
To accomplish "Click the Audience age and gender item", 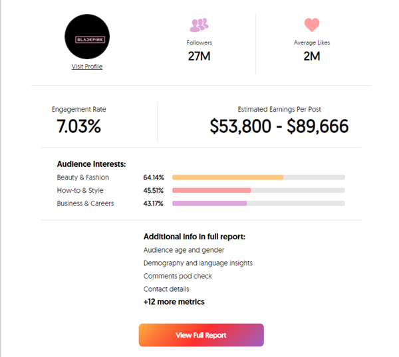I will [x=184, y=250].
